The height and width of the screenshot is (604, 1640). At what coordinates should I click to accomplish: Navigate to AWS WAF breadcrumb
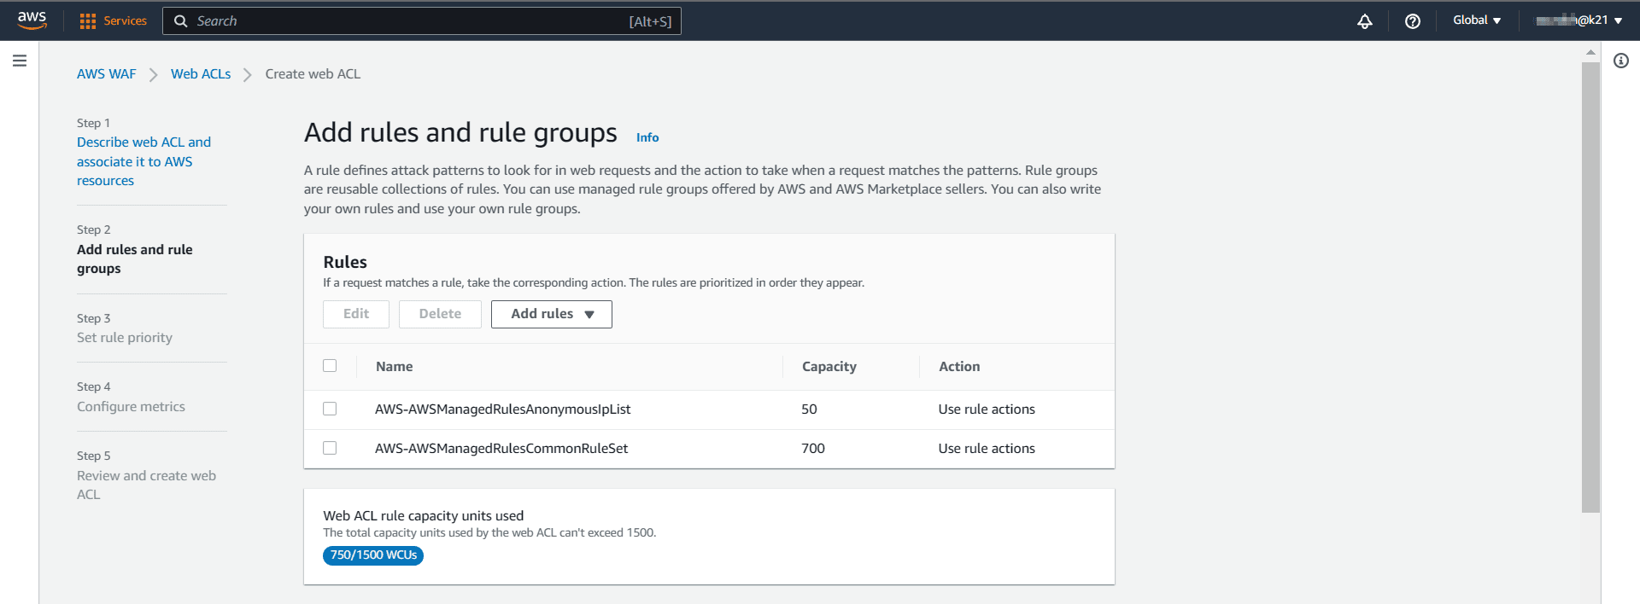106,74
